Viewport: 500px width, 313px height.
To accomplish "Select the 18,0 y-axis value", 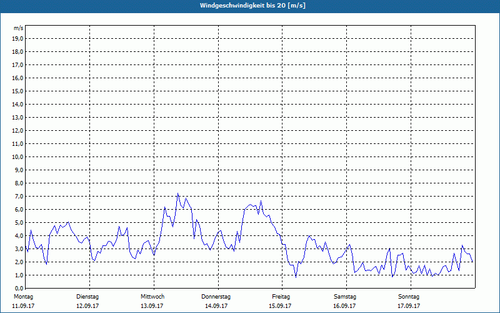I will 17,52.
